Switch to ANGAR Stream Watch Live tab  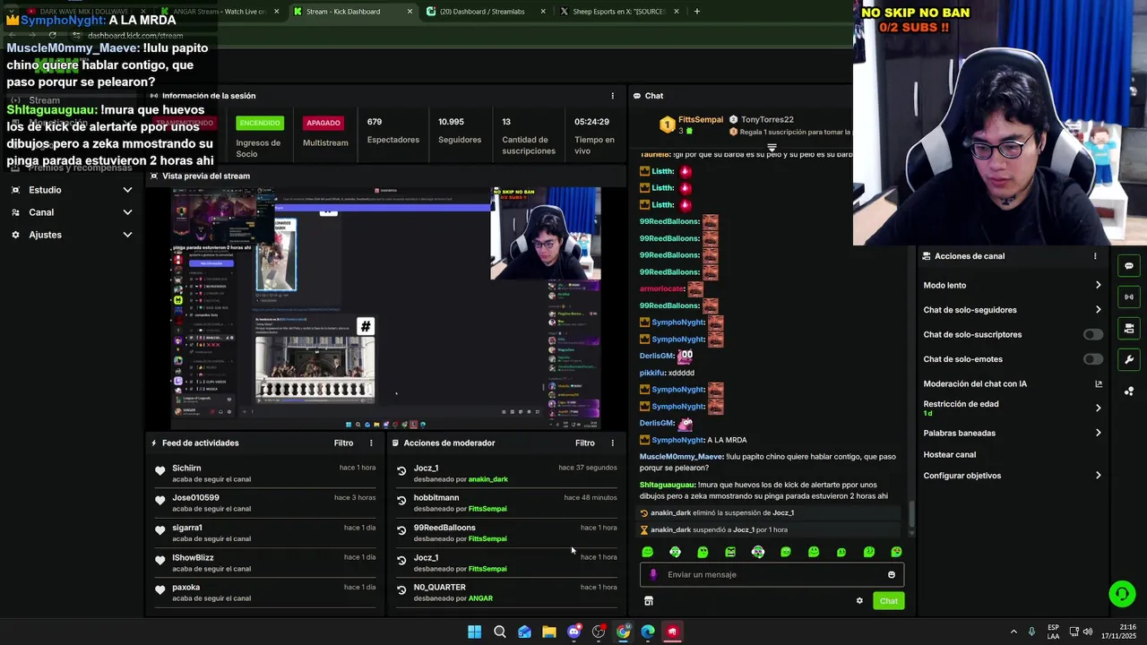click(220, 12)
